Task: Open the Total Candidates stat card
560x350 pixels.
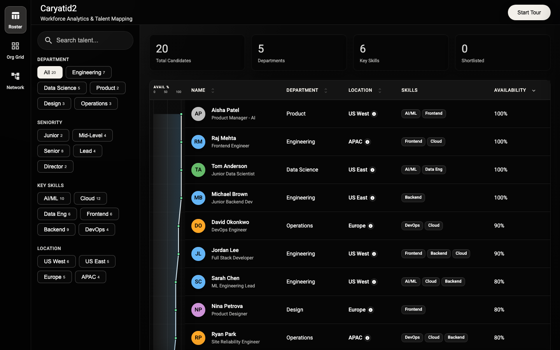Action: [197, 52]
